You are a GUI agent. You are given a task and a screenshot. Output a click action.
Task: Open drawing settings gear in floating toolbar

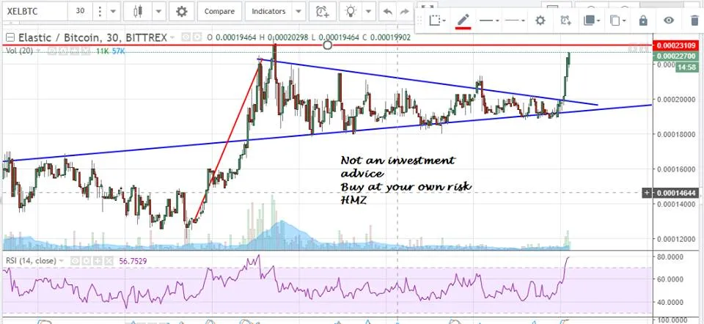point(540,21)
